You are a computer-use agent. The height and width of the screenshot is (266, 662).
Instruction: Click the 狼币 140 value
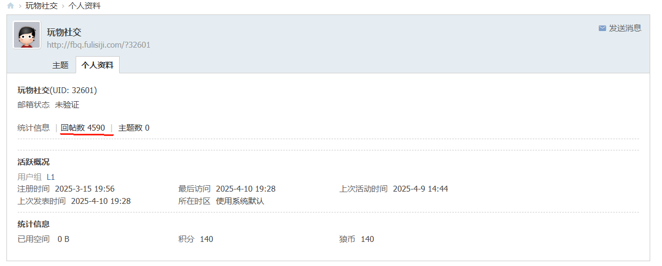367,239
